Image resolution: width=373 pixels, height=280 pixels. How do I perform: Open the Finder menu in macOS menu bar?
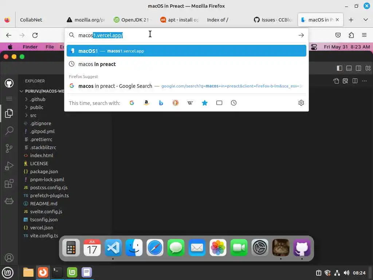click(x=30, y=47)
